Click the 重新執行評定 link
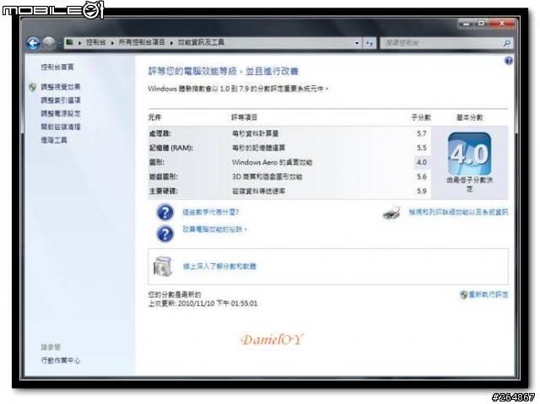This screenshot has width=540, height=404. click(x=489, y=294)
